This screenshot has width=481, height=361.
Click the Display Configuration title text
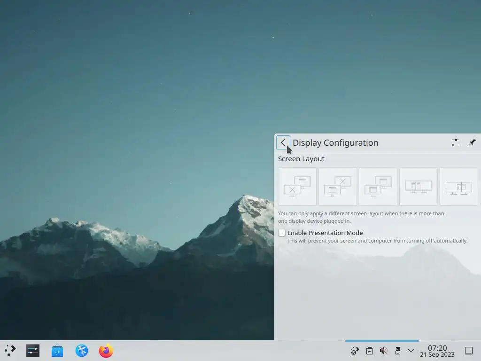[335, 143]
